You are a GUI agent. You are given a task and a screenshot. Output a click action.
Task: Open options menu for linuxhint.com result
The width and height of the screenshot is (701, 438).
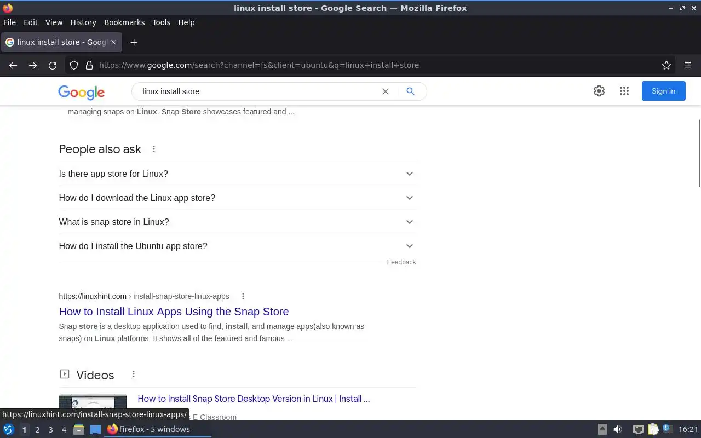(x=243, y=296)
